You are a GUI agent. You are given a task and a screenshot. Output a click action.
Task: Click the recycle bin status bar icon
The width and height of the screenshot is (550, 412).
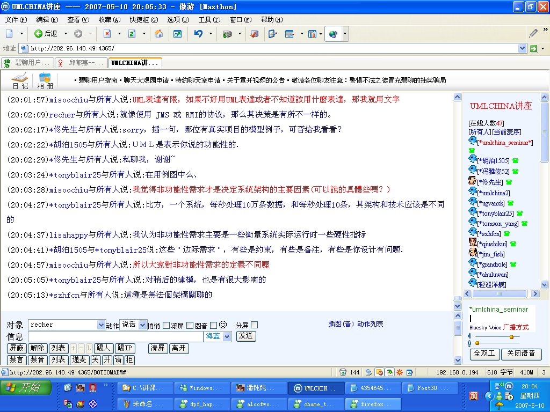(343, 372)
